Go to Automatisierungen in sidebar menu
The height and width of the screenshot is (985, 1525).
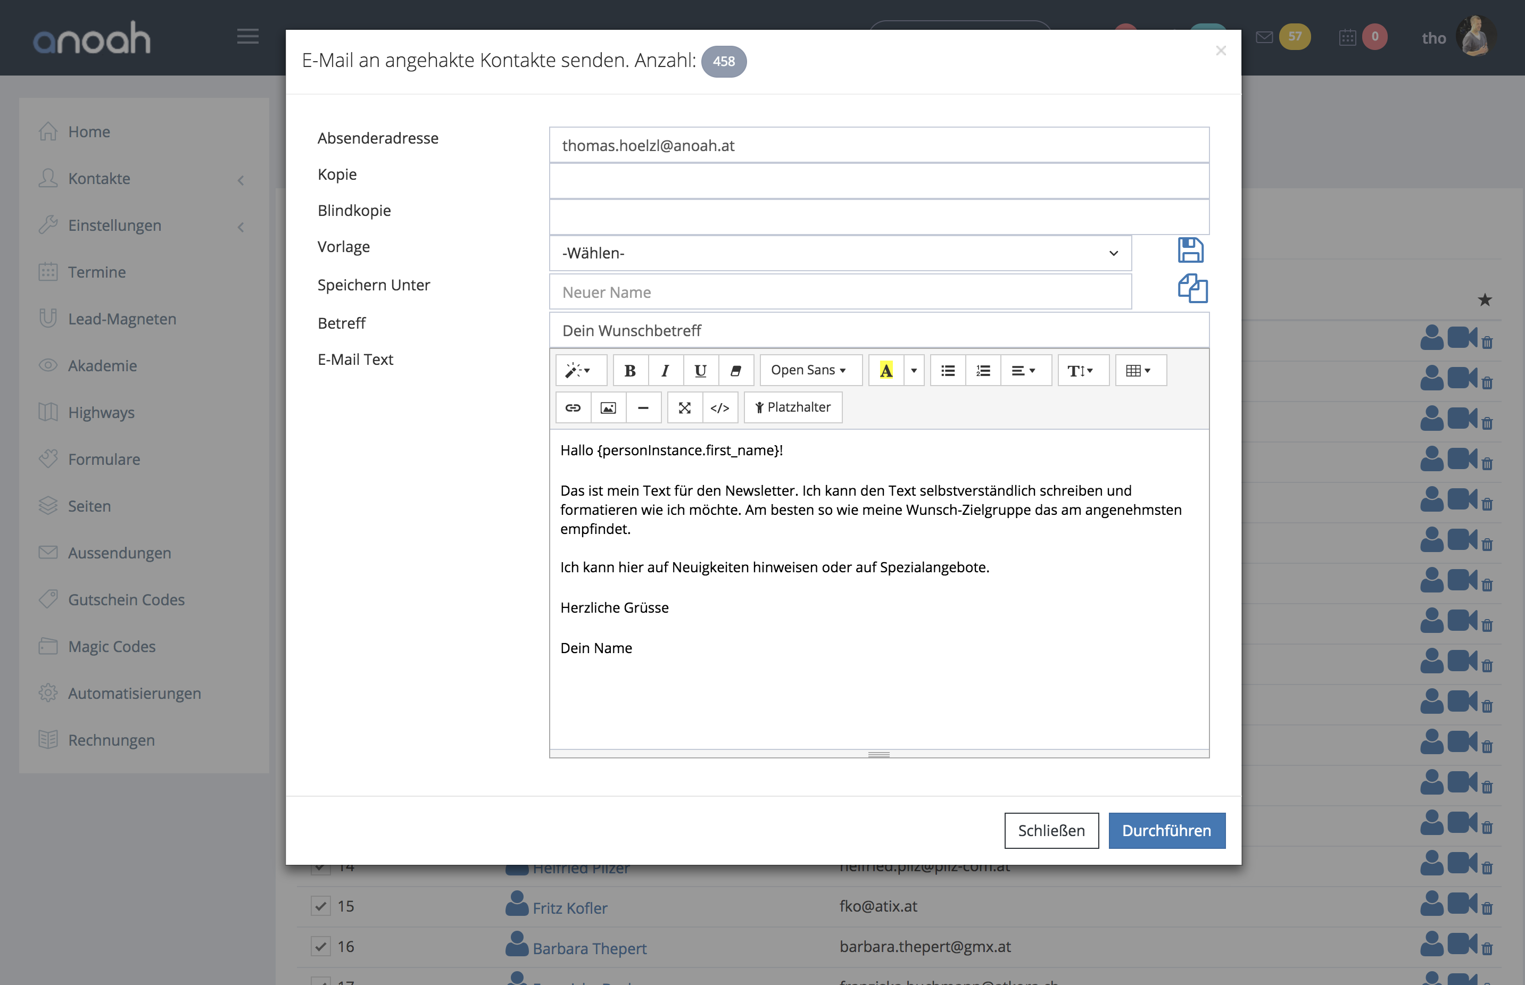135,694
